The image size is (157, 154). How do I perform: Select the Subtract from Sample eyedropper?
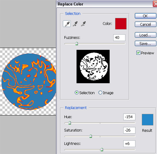click(x=84, y=24)
